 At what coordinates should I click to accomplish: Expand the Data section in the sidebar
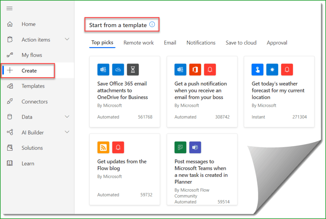tap(67, 117)
